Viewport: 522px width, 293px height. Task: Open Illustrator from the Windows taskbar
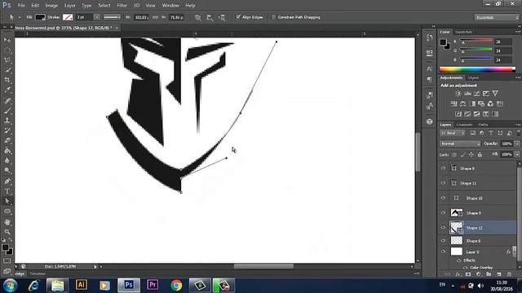click(82, 285)
